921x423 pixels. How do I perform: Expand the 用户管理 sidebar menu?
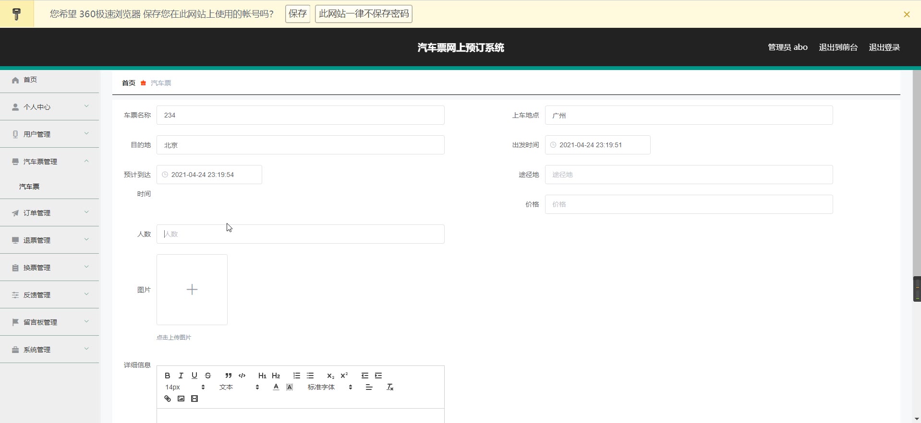click(x=49, y=134)
